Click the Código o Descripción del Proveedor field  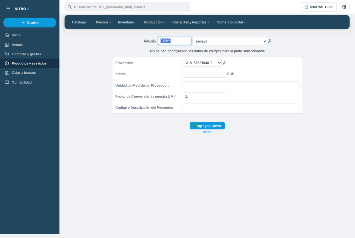coord(241,107)
